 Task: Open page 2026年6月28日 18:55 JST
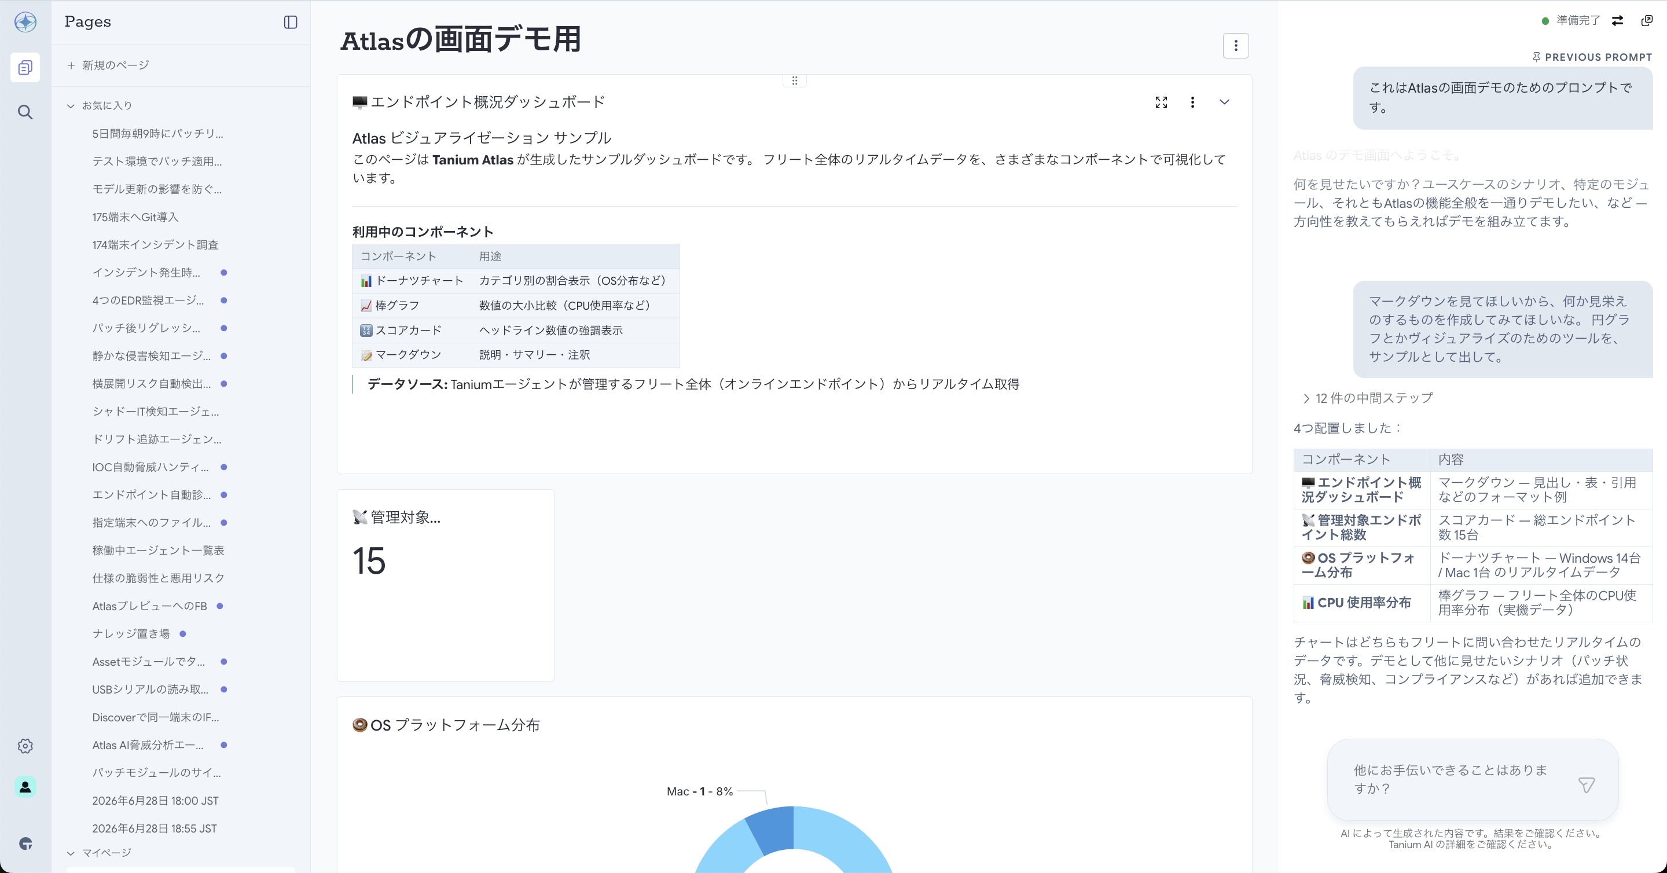click(x=155, y=828)
